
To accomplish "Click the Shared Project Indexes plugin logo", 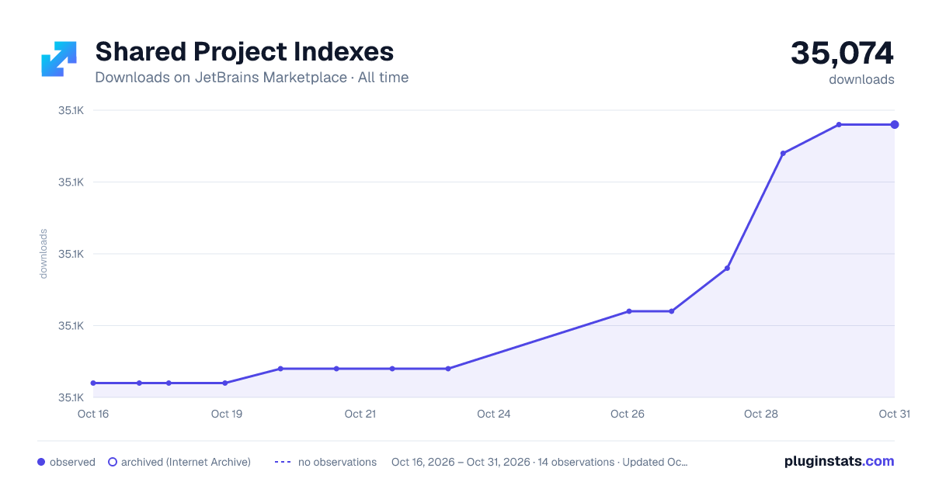I will [59, 59].
